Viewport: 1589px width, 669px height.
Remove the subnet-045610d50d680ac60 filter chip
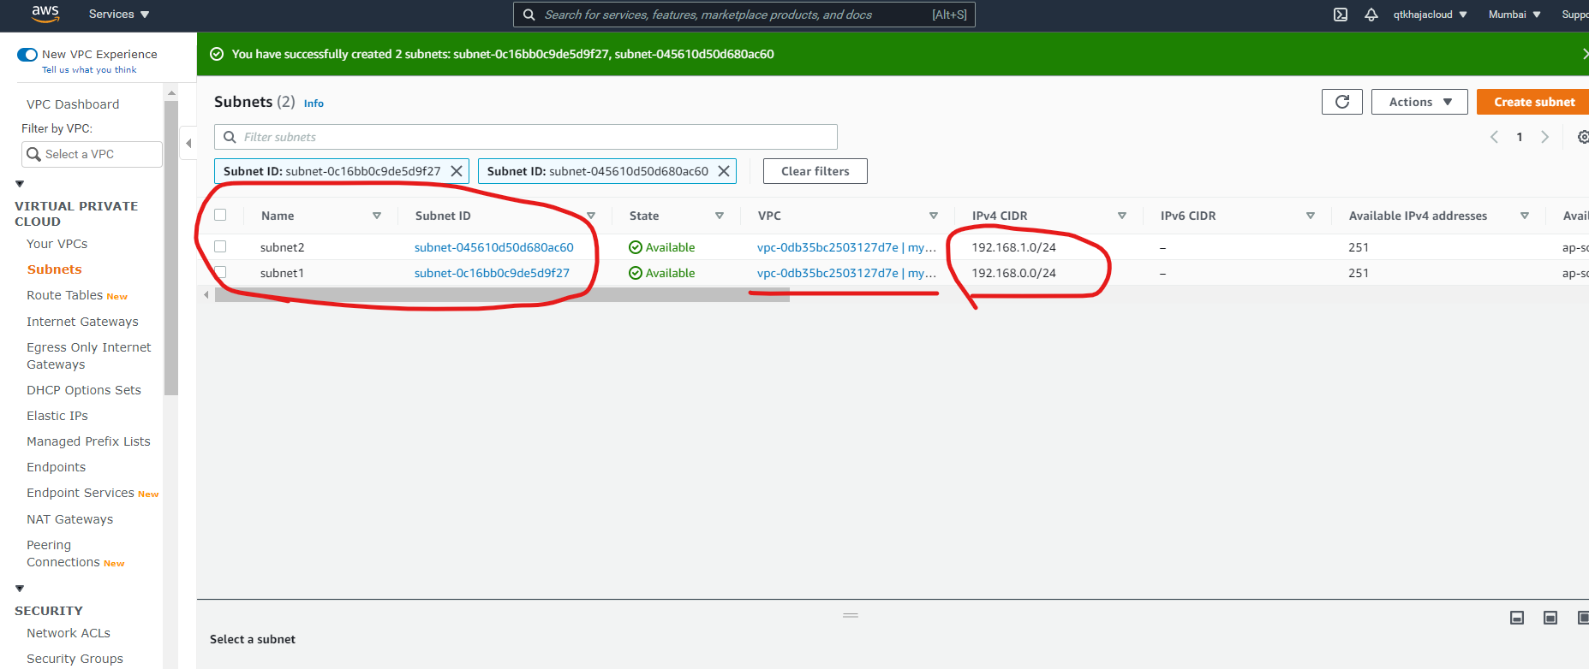tap(724, 171)
